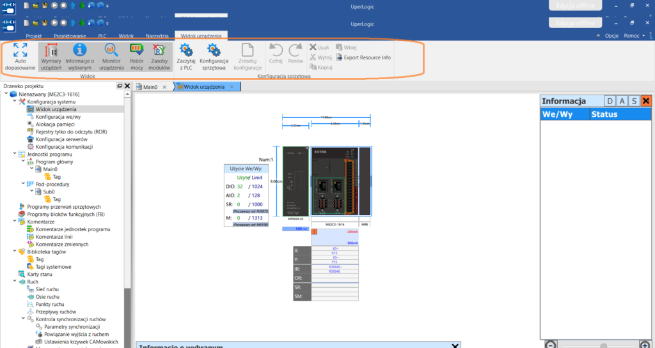Open the Pomoc dropdown menu

pyautogui.click(x=634, y=36)
